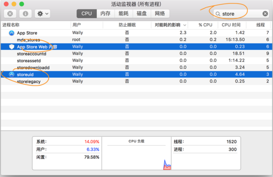Screen dimensions: 273x177
Task: Toggle sort arrow on 对能耗的影响 column
Action: tap(185, 25)
